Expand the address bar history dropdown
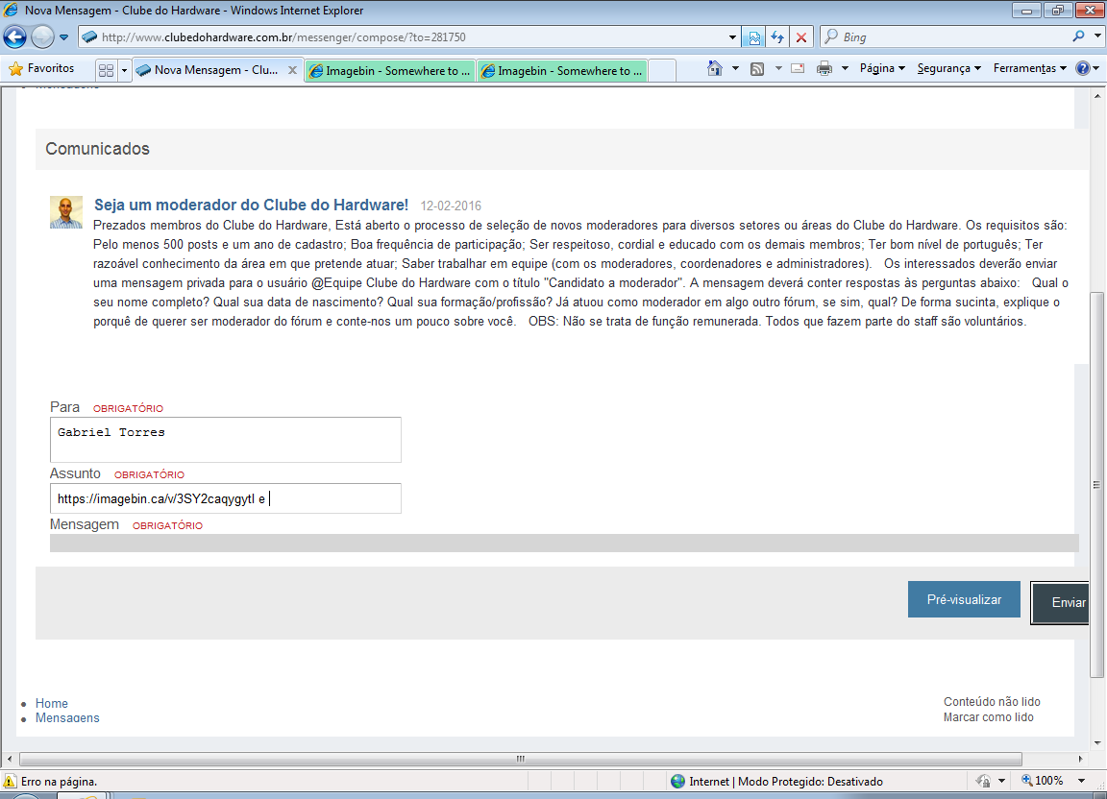The image size is (1107, 799). click(732, 37)
